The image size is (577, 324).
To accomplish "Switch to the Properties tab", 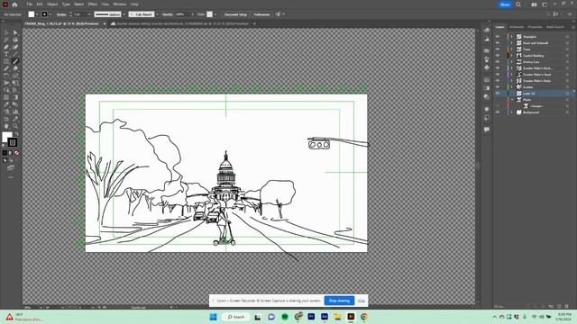I will coord(535,27).
